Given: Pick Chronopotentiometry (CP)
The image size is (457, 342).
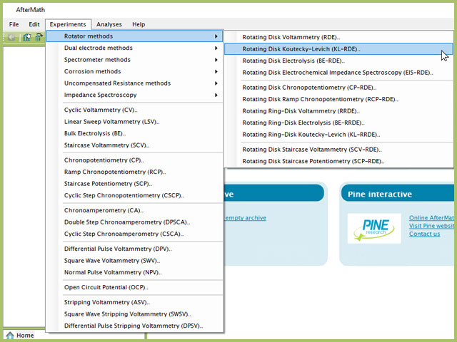Looking at the screenshot, I should (135, 160).
